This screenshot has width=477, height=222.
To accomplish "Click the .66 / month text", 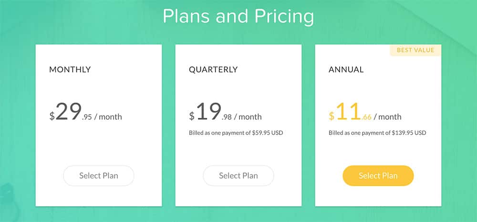I will coord(382,117).
